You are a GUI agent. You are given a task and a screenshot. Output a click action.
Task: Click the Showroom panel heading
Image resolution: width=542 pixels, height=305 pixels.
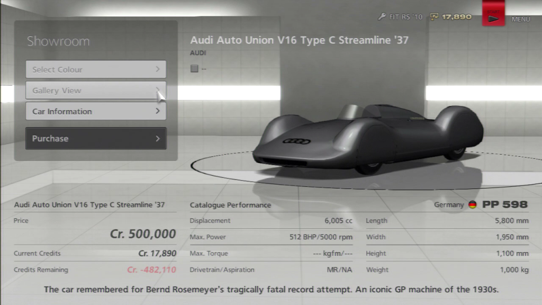[58, 41]
